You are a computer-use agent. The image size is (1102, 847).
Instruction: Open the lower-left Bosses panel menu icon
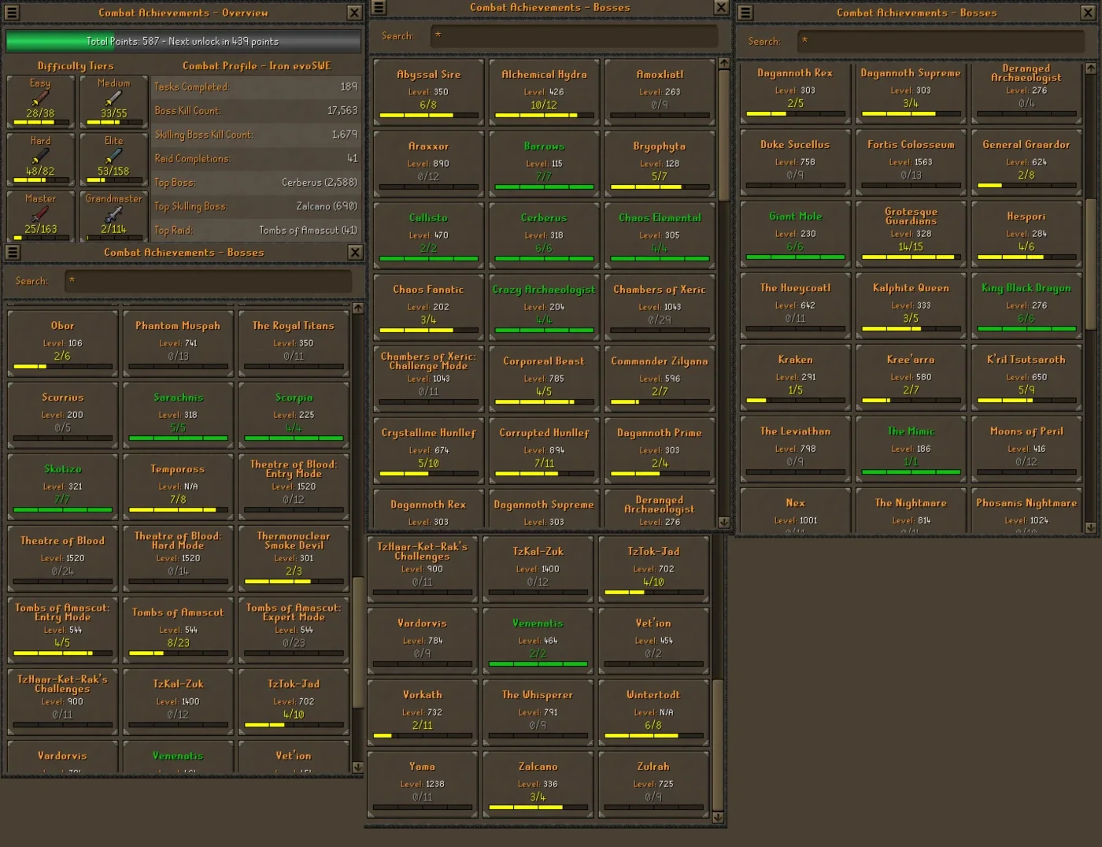(x=12, y=252)
